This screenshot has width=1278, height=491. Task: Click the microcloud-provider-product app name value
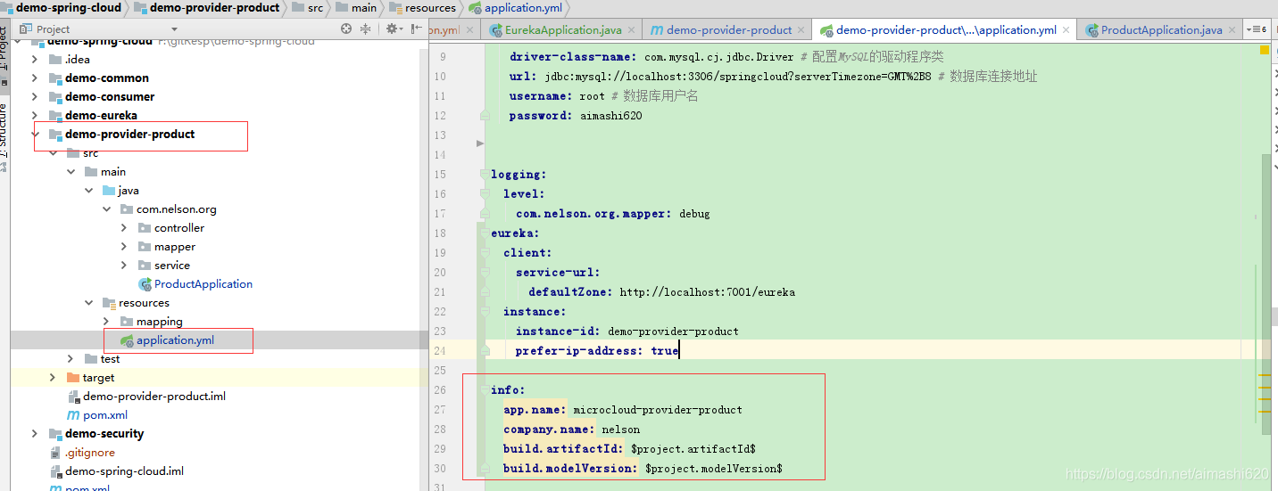pyautogui.click(x=658, y=410)
